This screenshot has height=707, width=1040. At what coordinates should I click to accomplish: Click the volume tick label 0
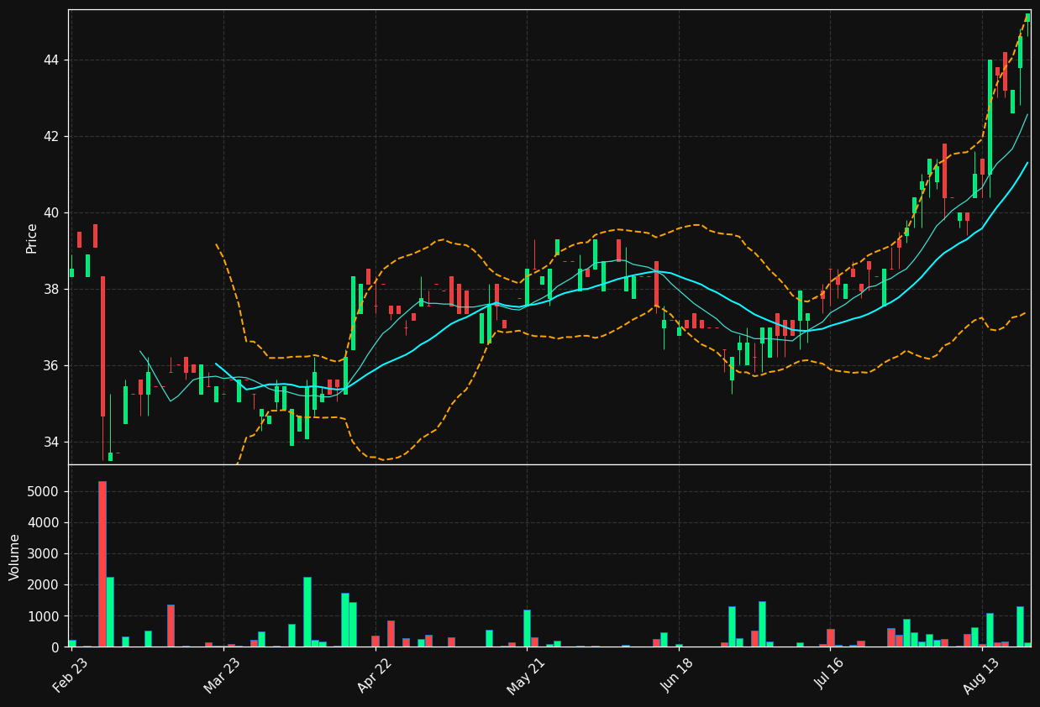pos(55,647)
